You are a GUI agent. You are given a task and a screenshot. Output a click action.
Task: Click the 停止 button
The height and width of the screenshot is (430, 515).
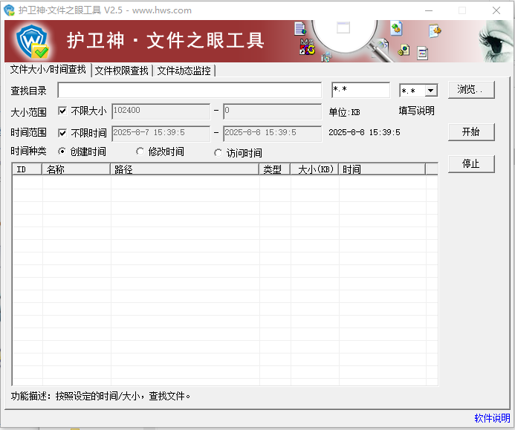tap(471, 163)
